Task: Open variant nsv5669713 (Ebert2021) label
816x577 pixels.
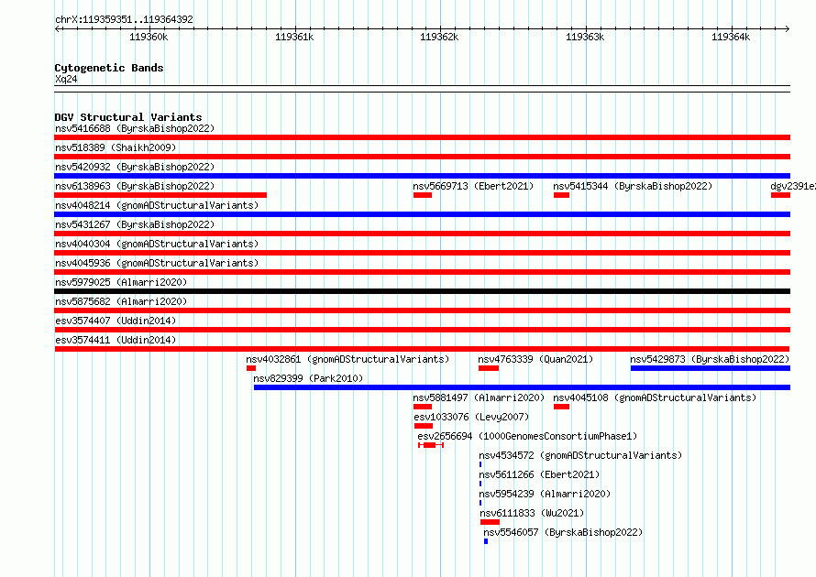Action: point(473,186)
